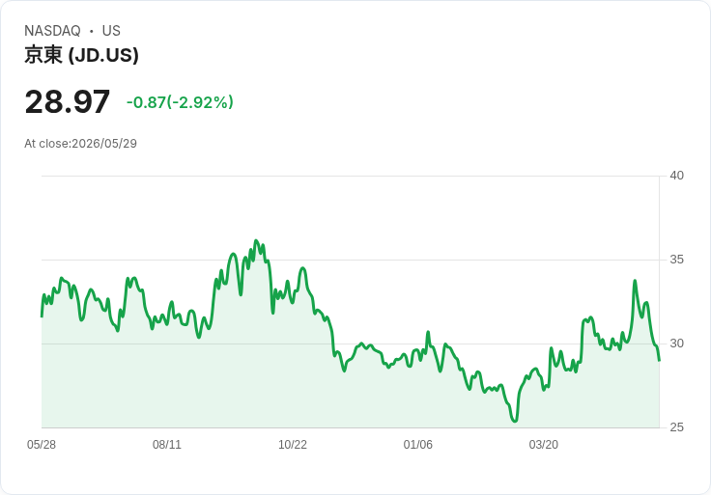This screenshot has width=711, height=495.
Task: Click the 京東 (JD.US) stock title
Action: pos(81,55)
